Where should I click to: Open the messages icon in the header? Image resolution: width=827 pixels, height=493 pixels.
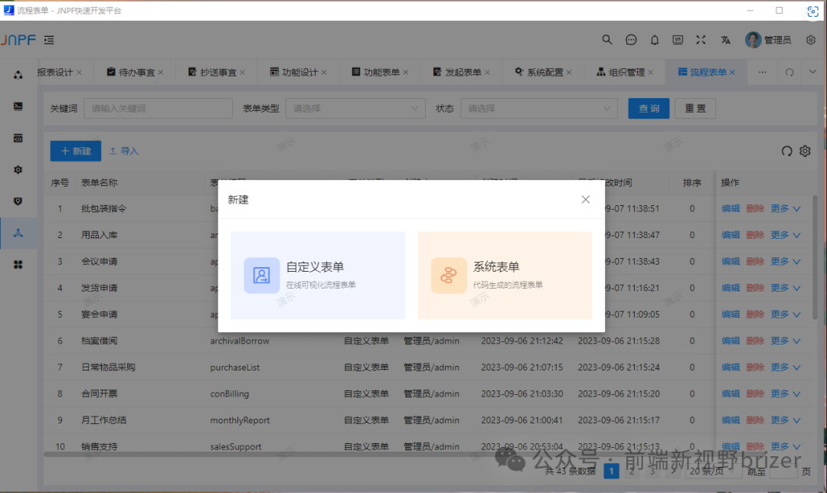tap(631, 39)
